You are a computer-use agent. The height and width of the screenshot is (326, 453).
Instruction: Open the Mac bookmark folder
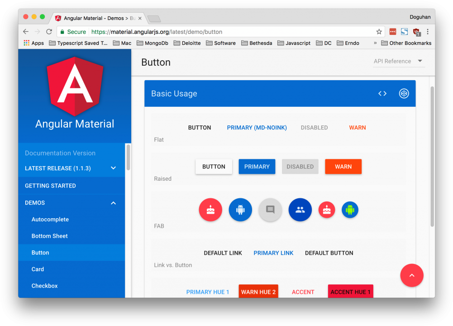click(x=122, y=43)
